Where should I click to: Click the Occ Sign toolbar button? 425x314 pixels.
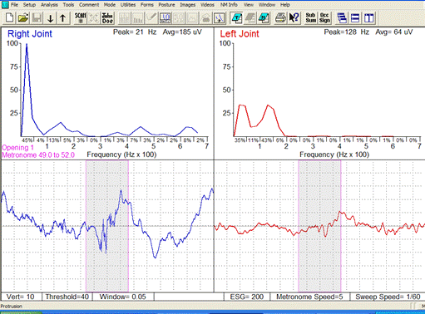pos(324,18)
